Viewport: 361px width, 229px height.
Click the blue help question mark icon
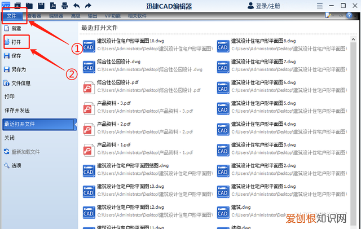[x=349, y=15]
